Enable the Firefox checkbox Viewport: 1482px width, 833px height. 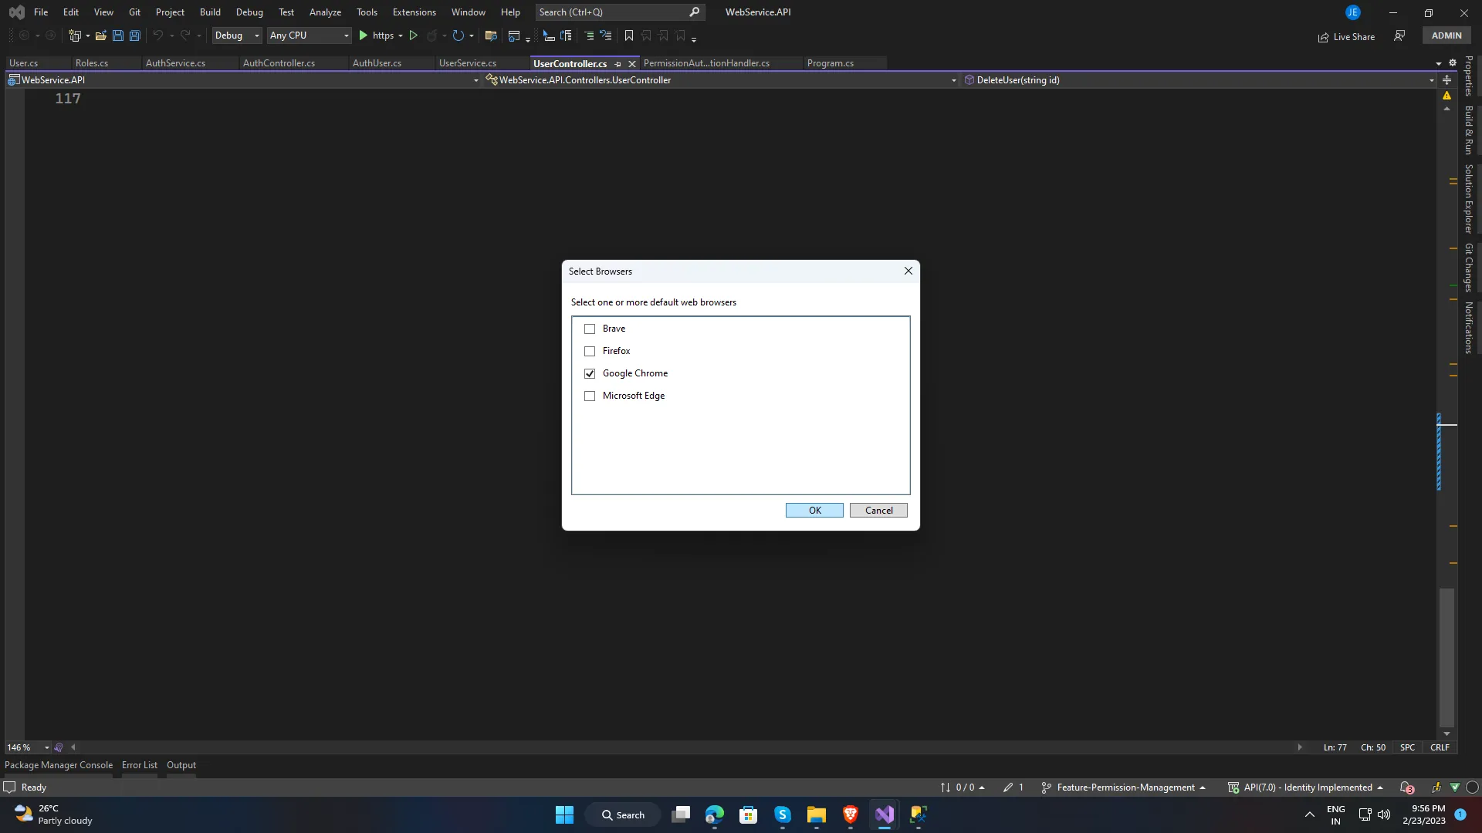coord(590,351)
